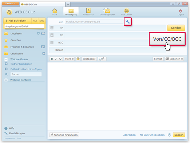Click the clock scheduled-send icon
The image size is (190, 143).
[x=169, y=135]
